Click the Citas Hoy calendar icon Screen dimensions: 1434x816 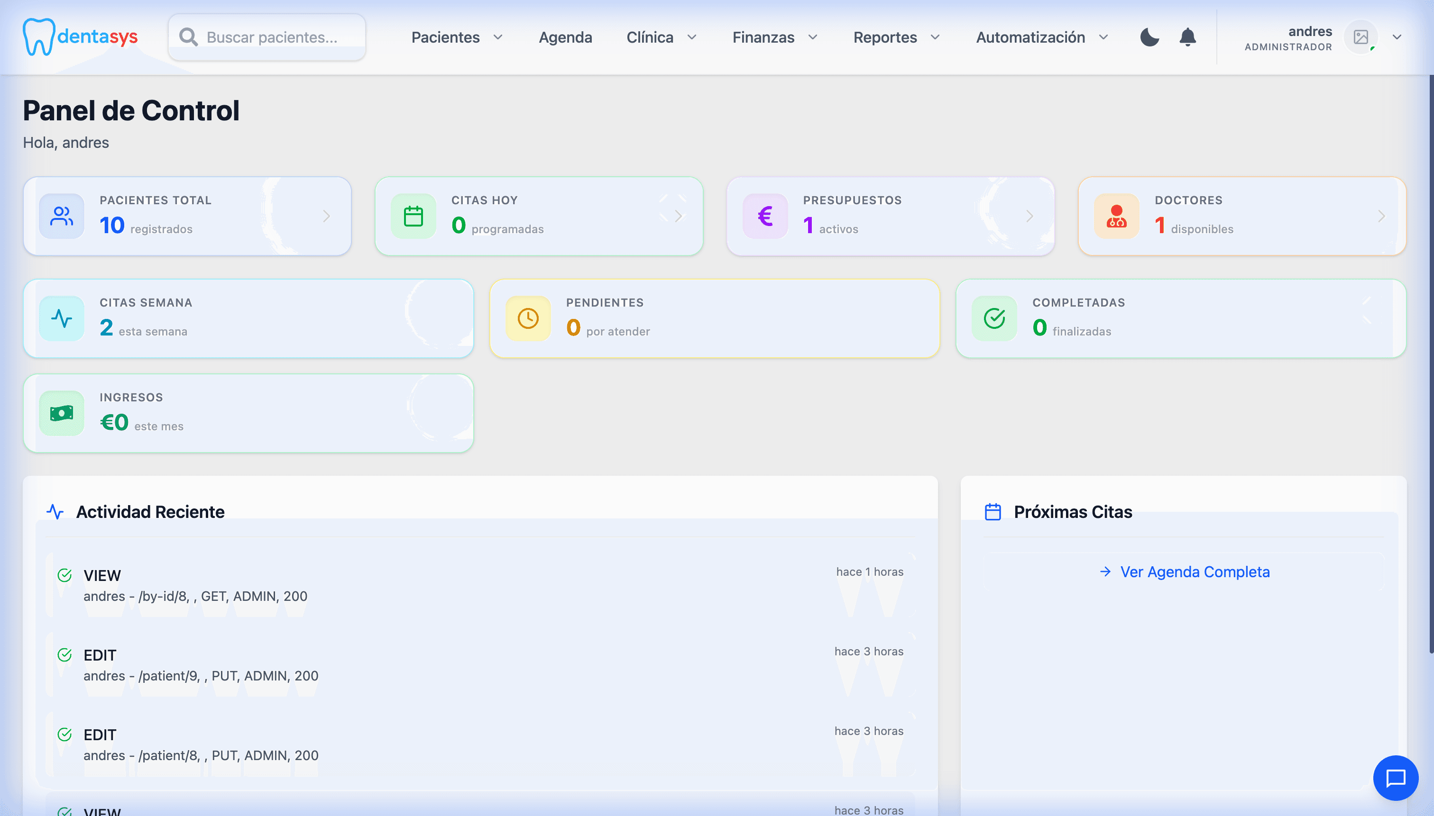click(x=414, y=217)
